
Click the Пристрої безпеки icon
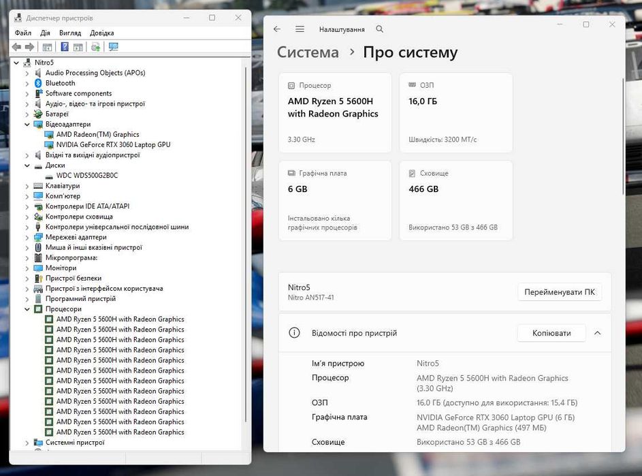coord(38,278)
